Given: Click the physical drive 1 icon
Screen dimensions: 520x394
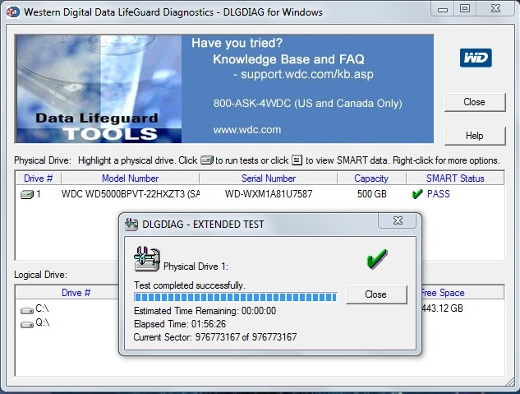Looking at the screenshot, I should 27,194.
